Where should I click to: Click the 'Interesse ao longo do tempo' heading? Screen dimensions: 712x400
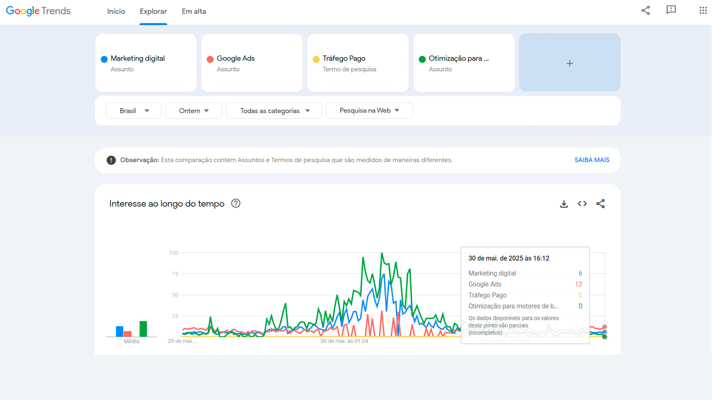point(167,204)
